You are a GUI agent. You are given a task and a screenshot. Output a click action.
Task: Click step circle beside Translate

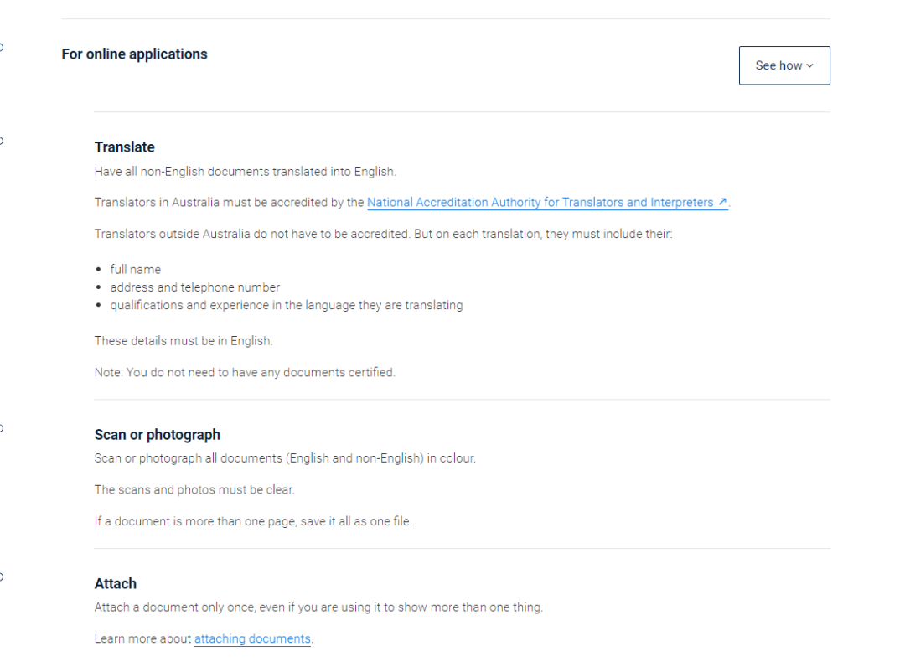1,141
